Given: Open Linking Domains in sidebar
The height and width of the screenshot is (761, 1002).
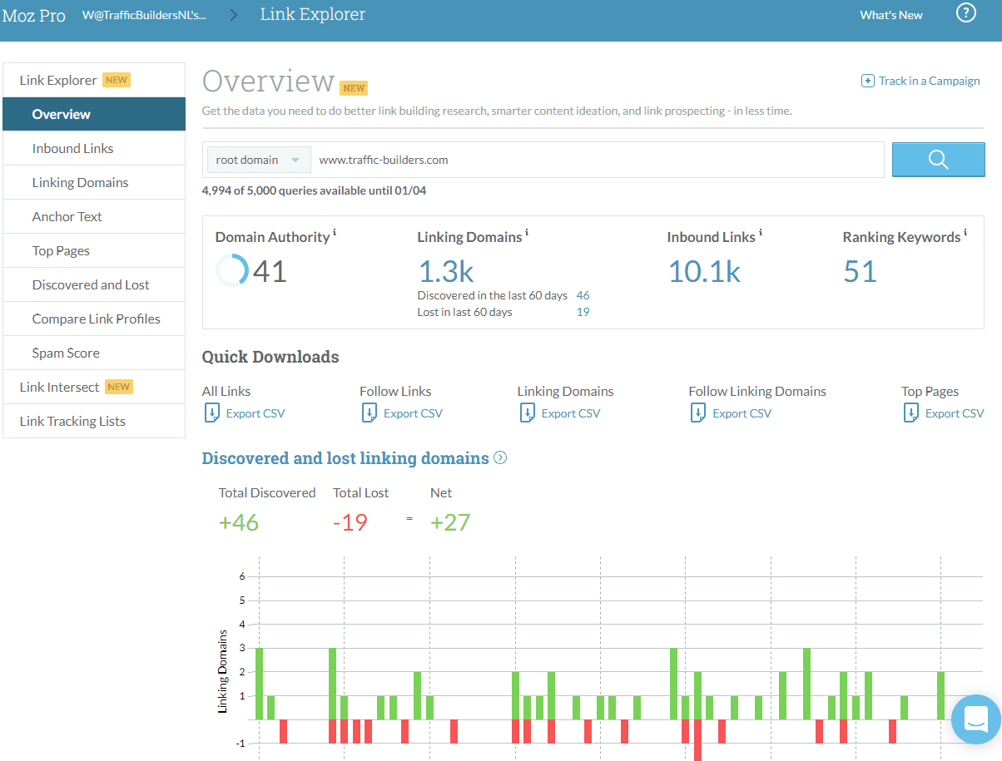Looking at the screenshot, I should 94,182.
